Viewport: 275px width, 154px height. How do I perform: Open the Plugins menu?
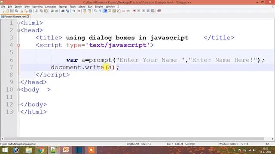(x=99, y=7)
